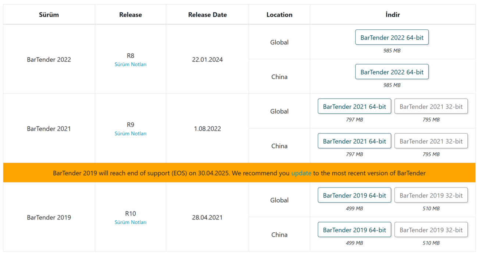Click '510 MB' size in 2019 China row
The height and width of the screenshot is (254, 478).
431,243
